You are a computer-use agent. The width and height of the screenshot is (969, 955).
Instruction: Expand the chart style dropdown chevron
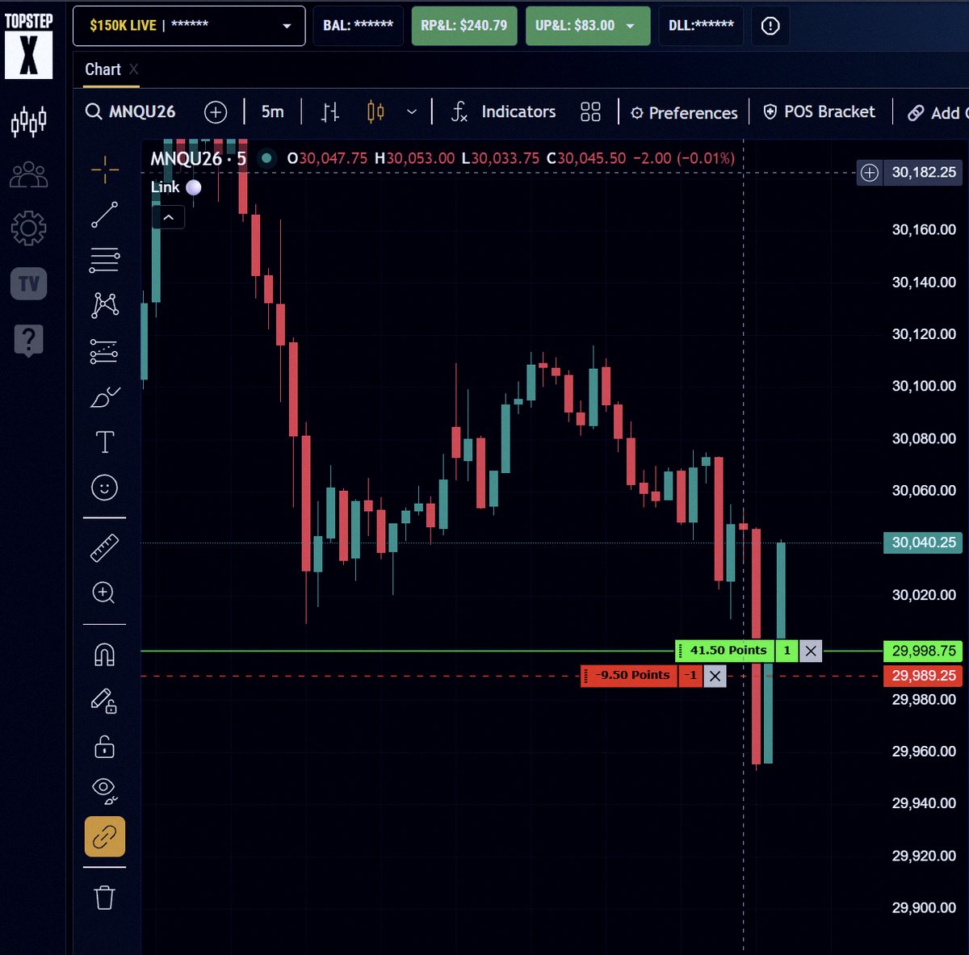coord(412,112)
